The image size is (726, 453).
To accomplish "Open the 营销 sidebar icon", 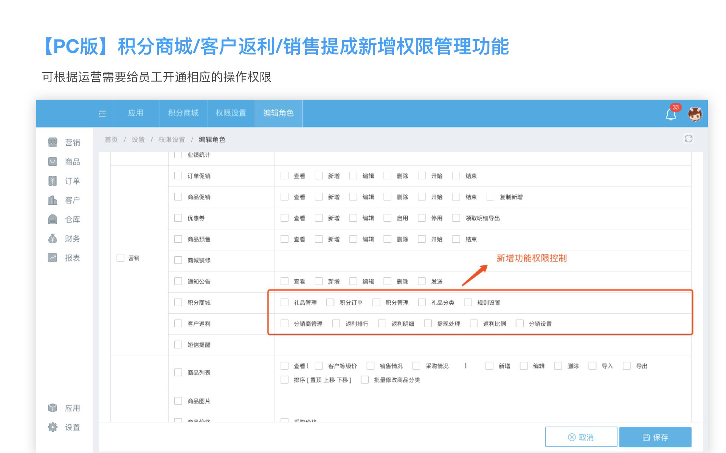I will 53,142.
